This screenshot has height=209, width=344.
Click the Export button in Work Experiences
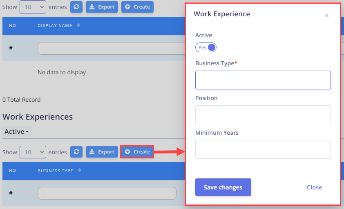[x=102, y=152]
